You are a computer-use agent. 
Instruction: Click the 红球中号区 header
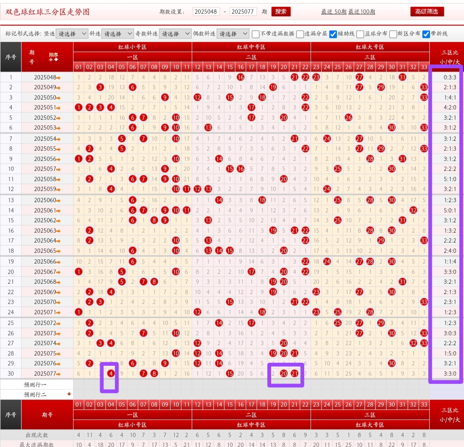(x=251, y=47)
